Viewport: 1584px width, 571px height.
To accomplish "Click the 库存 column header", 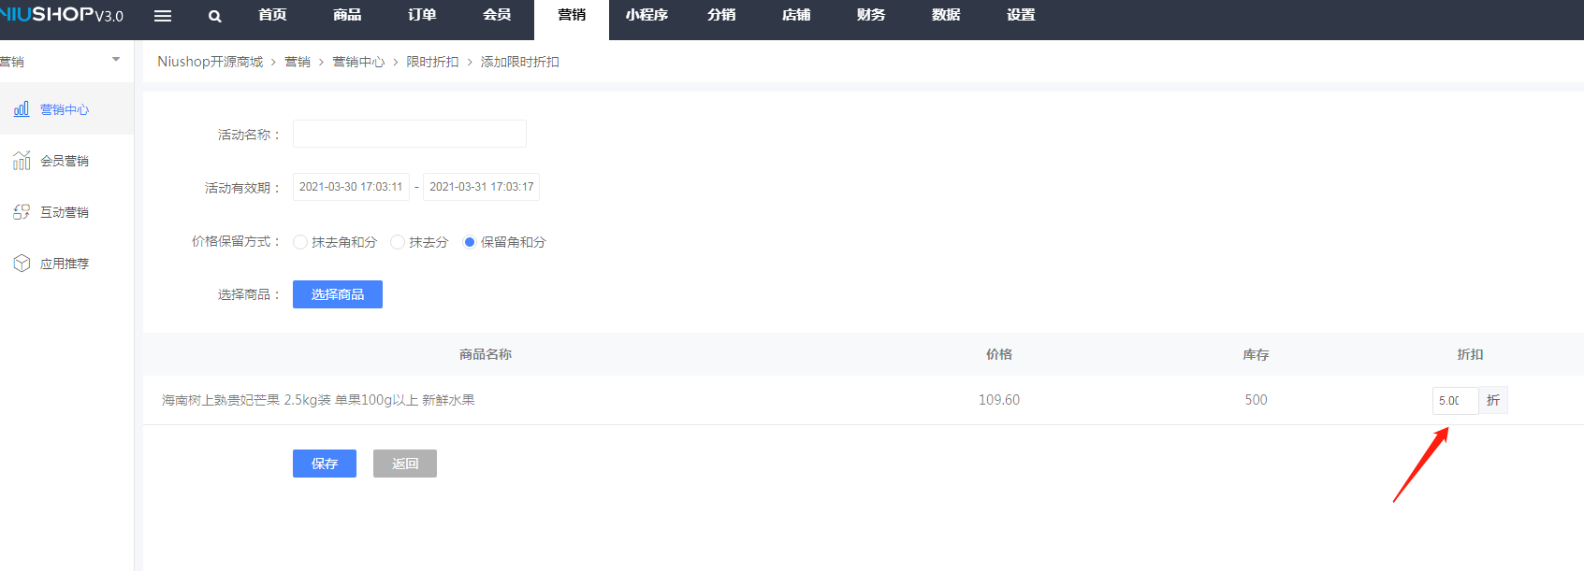I will pos(1256,354).
